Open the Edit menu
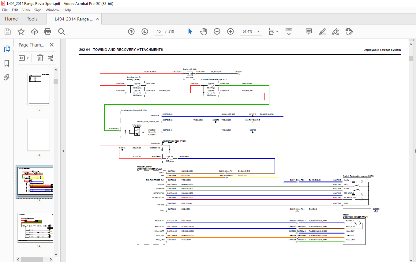 (15, 10)
